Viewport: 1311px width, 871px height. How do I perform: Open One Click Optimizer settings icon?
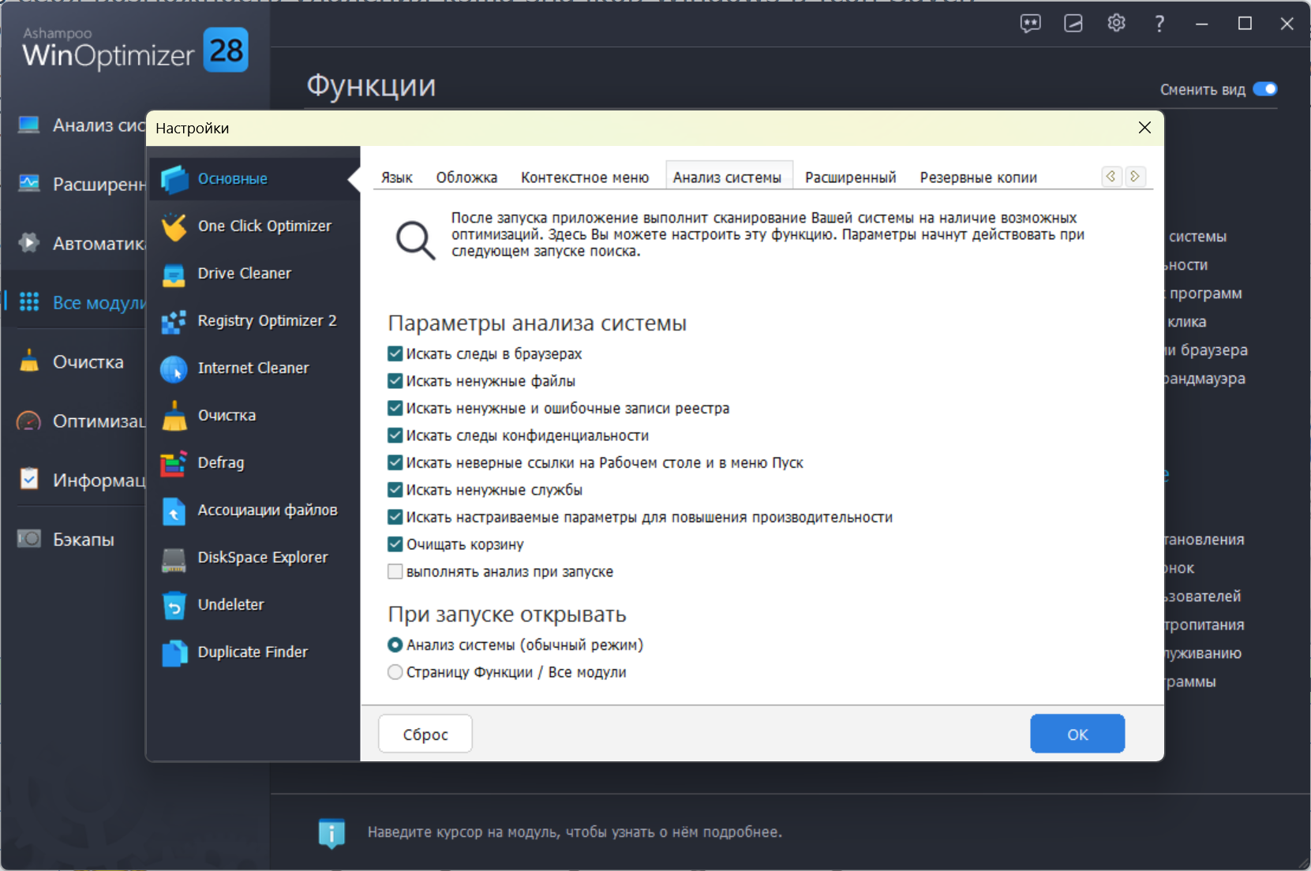click(174, 226)
